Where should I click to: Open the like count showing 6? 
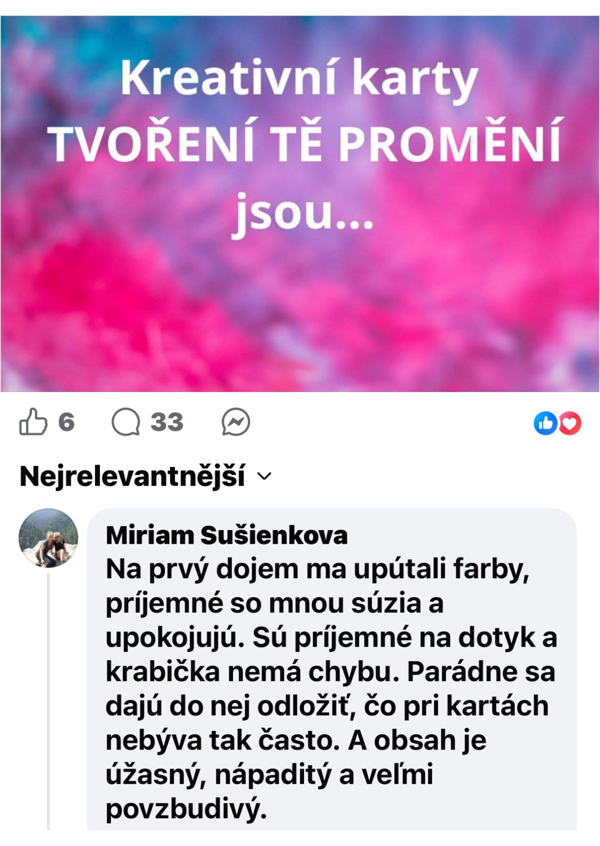pyautogui.click(x=66, y=422)
